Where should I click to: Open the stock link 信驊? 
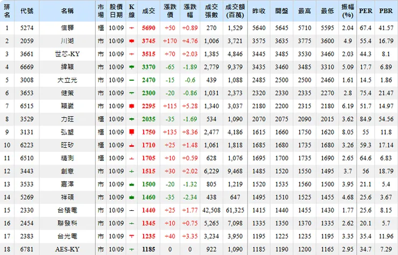pyautogui.click(x=67, y=28)
